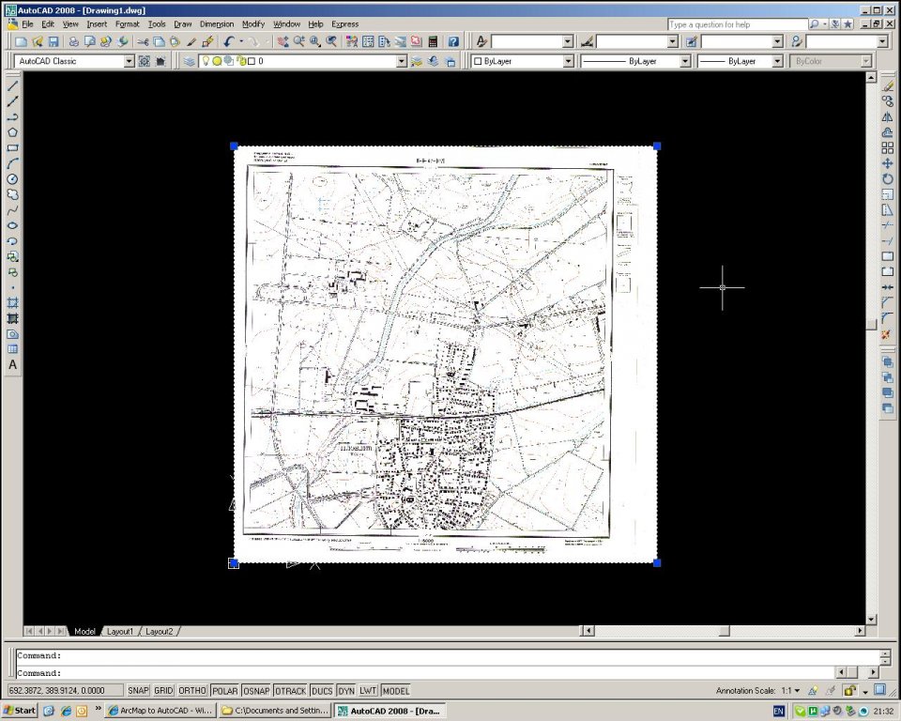This screenshot has height=721, width=901.
Task: Open the layer list dropdown
Action: [402, 61]
